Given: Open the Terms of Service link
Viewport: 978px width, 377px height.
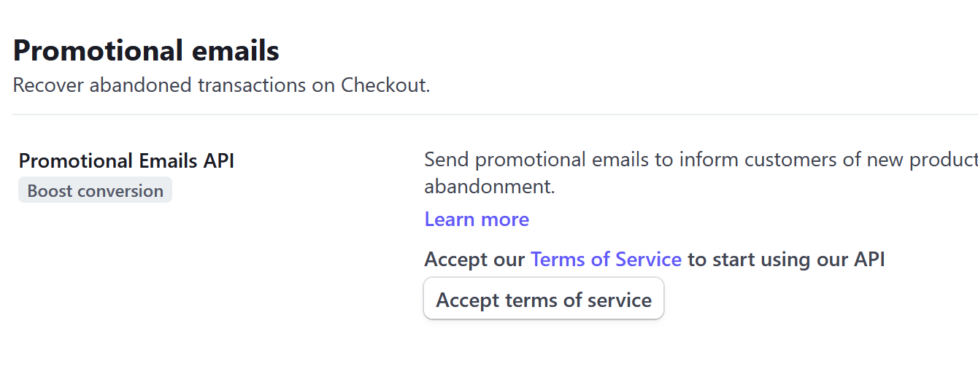Looking at the screenshot, I should [606, 260].
